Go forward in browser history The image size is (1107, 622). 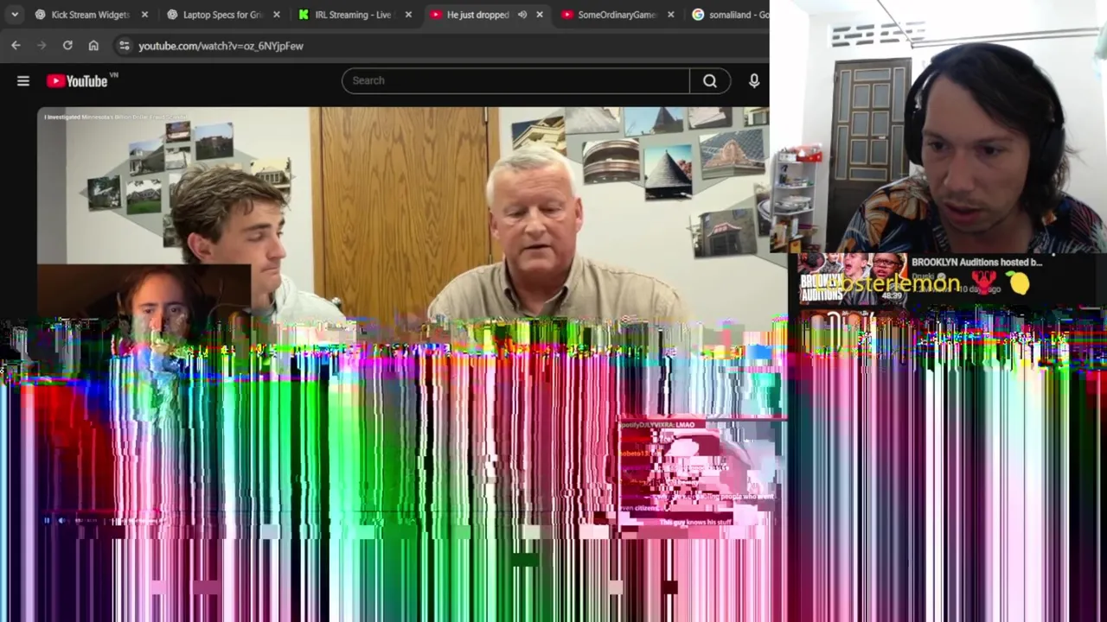click(42, 45)
